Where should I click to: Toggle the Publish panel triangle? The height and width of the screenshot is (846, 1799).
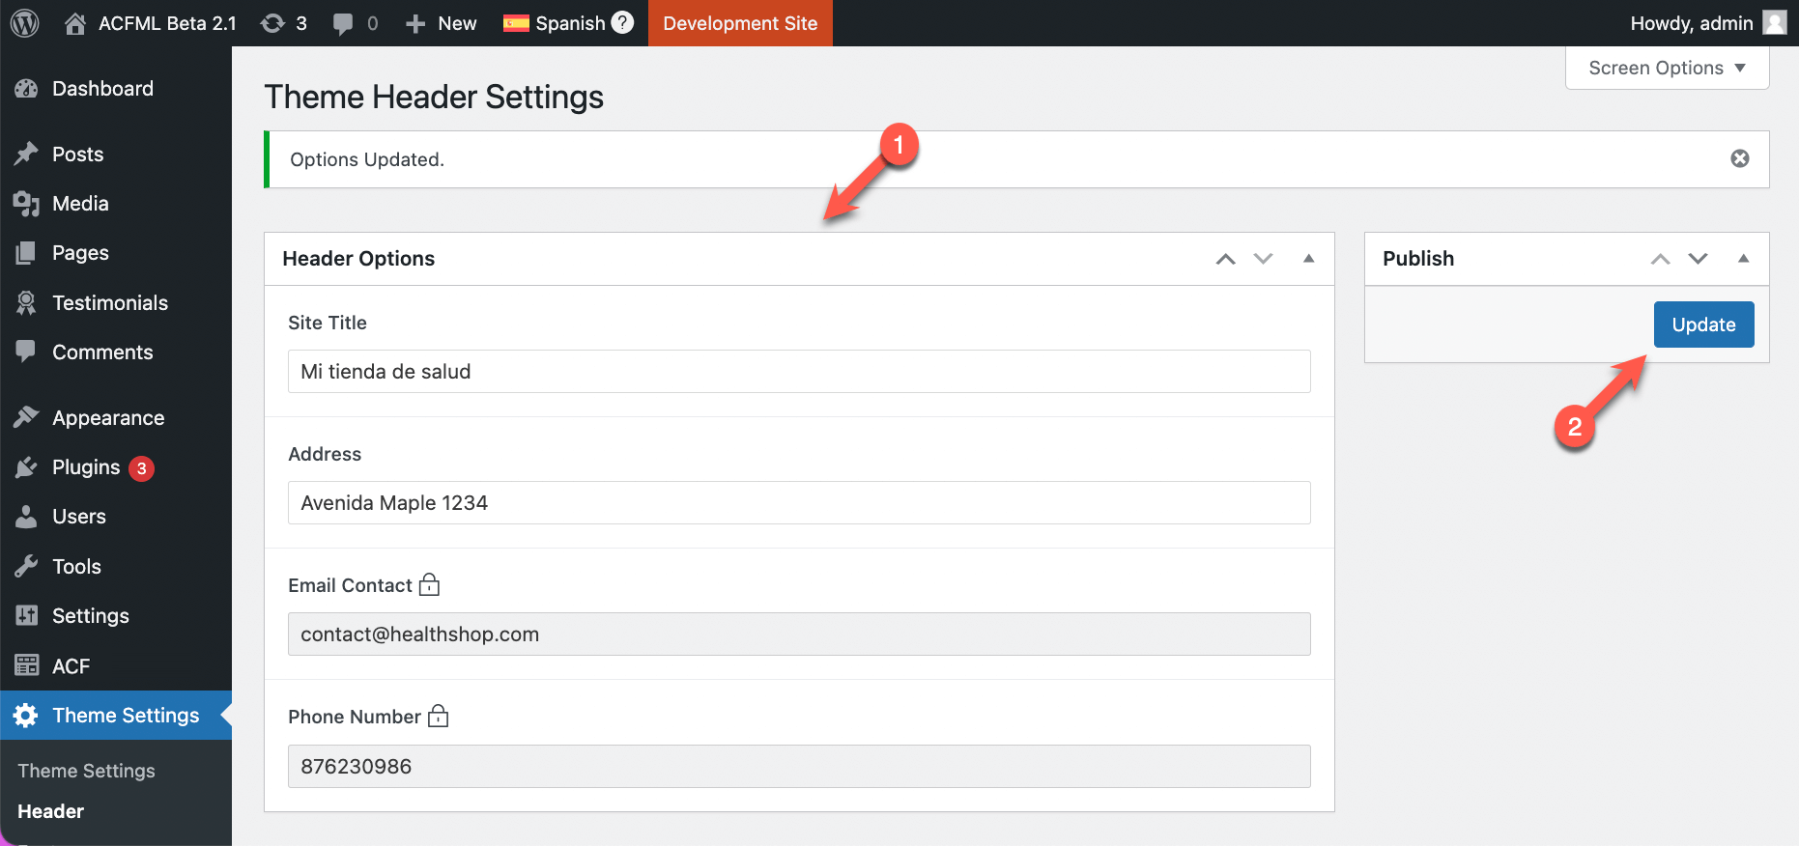click(x=1744, y=258)
